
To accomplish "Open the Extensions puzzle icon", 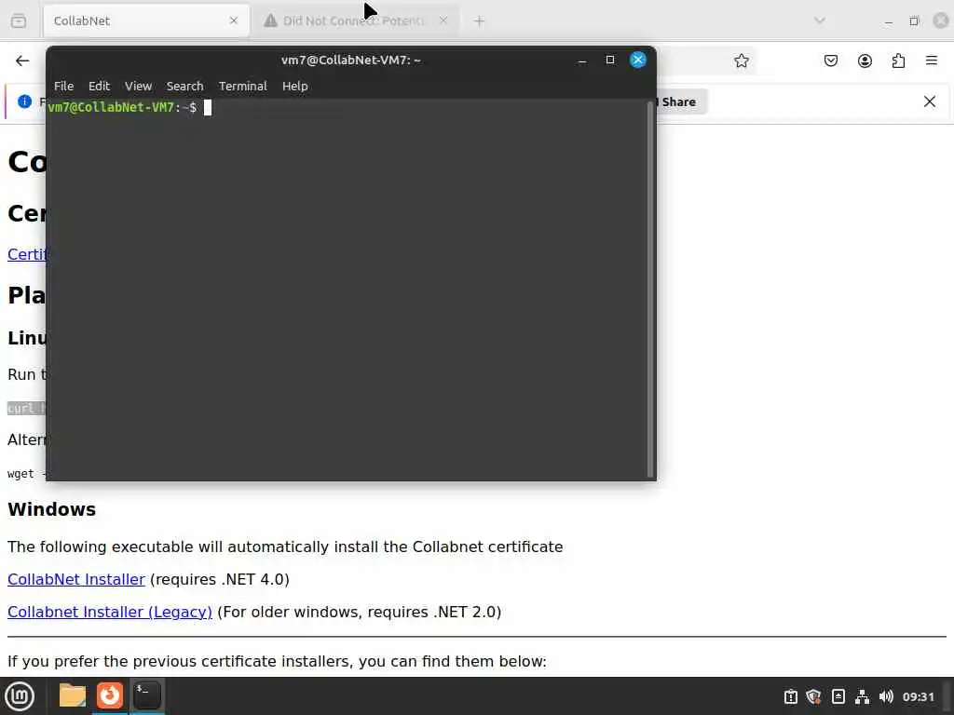I will pos(898,61).
